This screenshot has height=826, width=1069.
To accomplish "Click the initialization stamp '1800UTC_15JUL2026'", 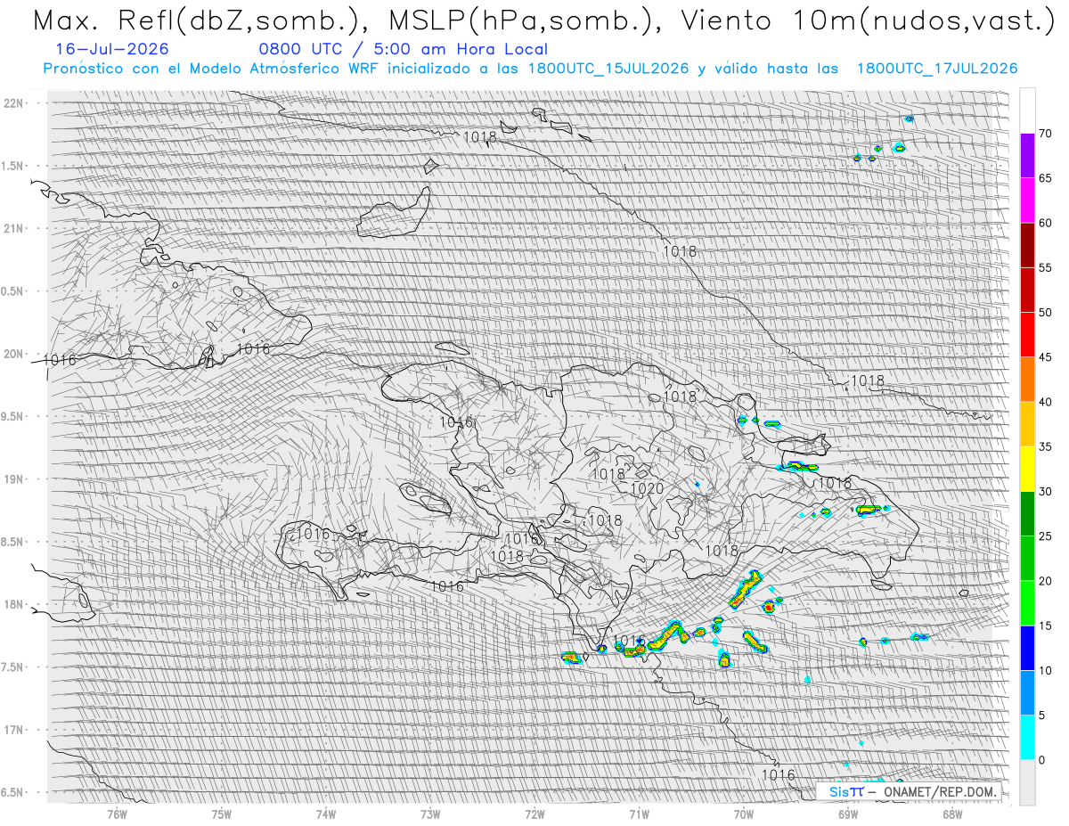I will tap(608, 69).
